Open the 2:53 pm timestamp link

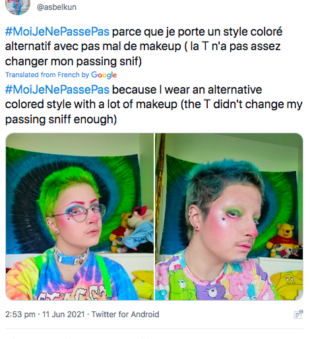click(20, 314)
